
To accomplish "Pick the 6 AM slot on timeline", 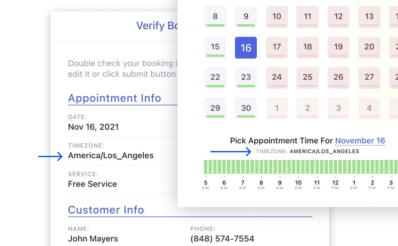I will pos(224,167).
